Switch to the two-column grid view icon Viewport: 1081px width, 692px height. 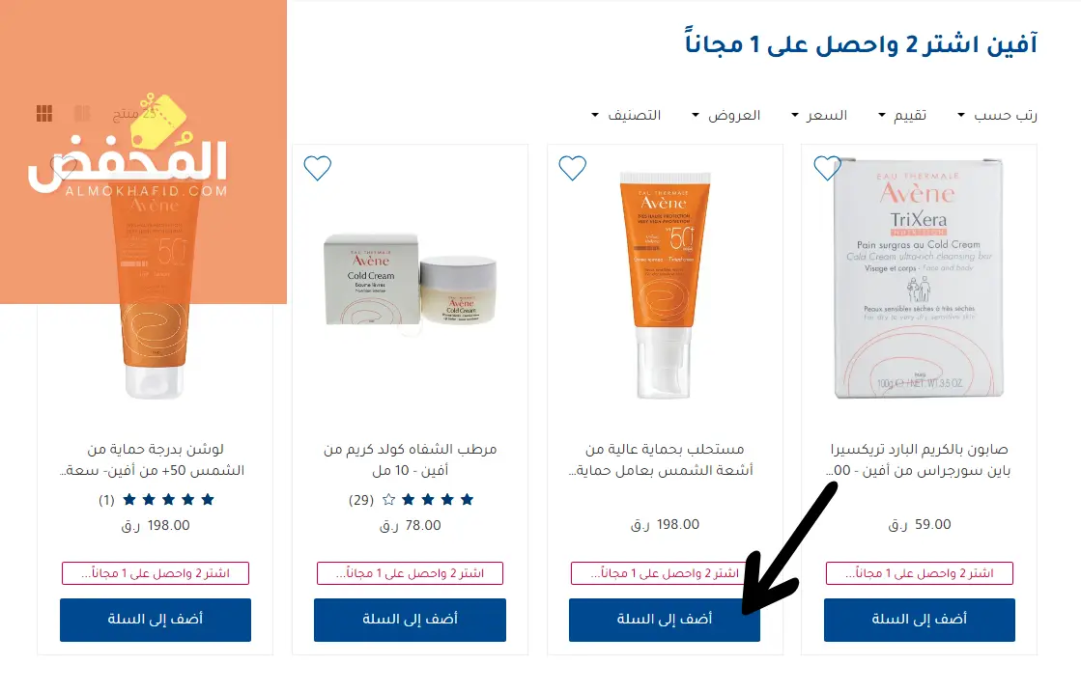[82, 114]
